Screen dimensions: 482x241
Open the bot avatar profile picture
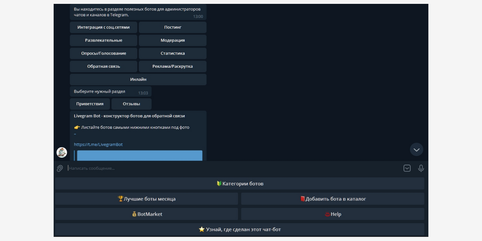point(62,152)
